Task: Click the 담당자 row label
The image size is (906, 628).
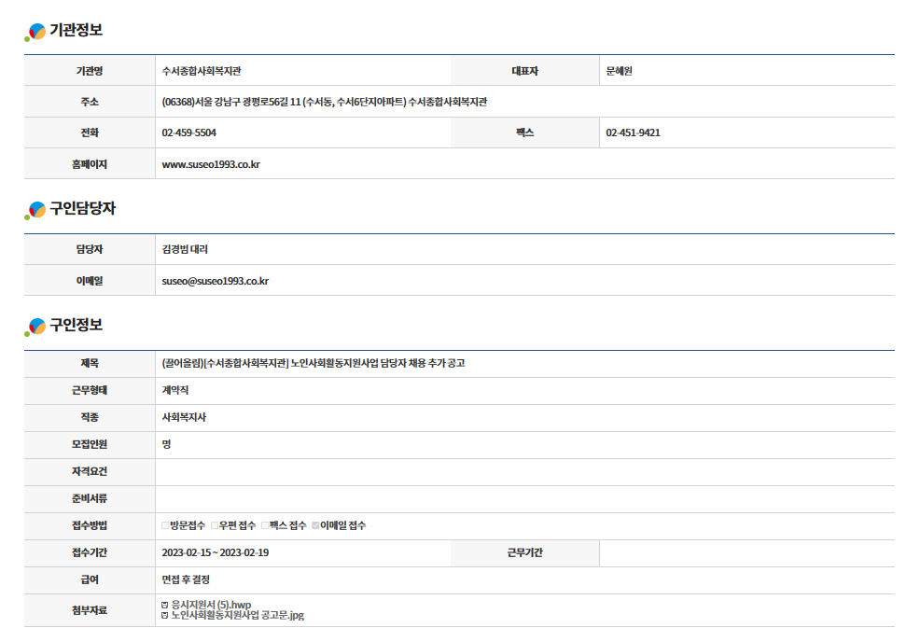Action: pos(90,249)
